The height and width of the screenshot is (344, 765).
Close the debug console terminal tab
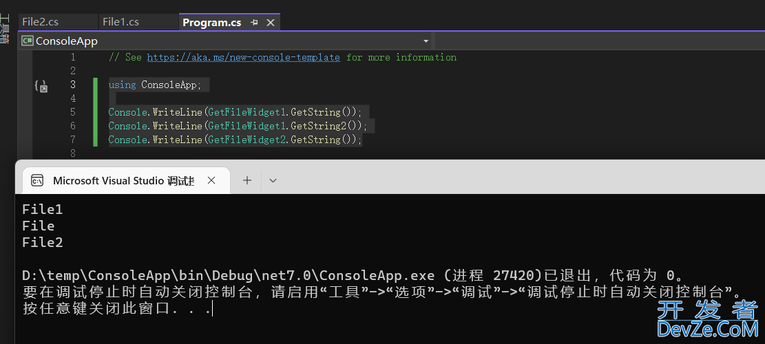point(211,180)
